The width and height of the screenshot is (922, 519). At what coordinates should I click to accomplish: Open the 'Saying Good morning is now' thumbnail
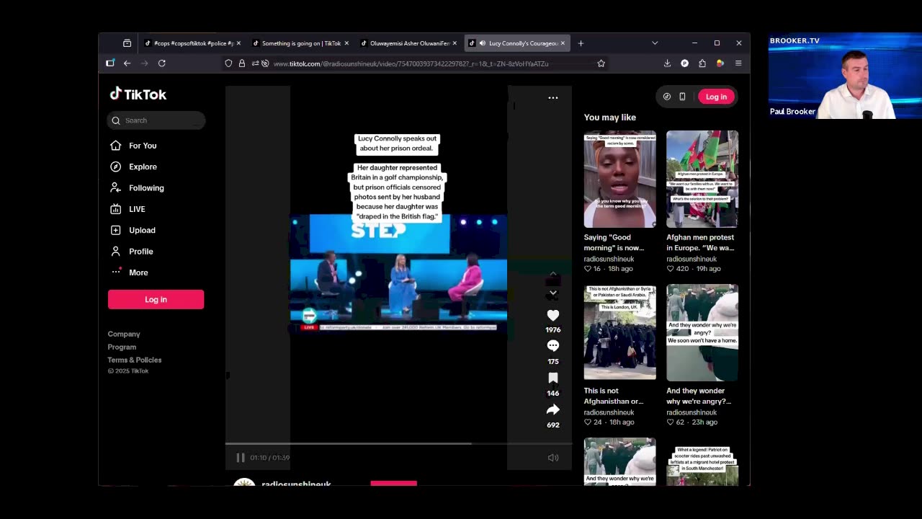coord(619,179)
